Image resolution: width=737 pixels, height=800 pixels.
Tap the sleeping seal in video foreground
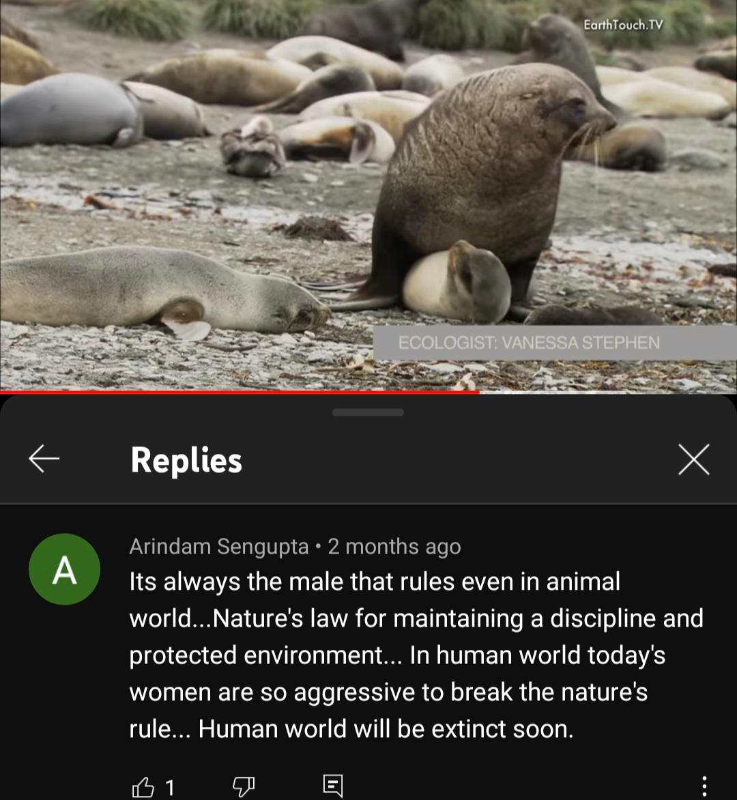pos(163,291)
